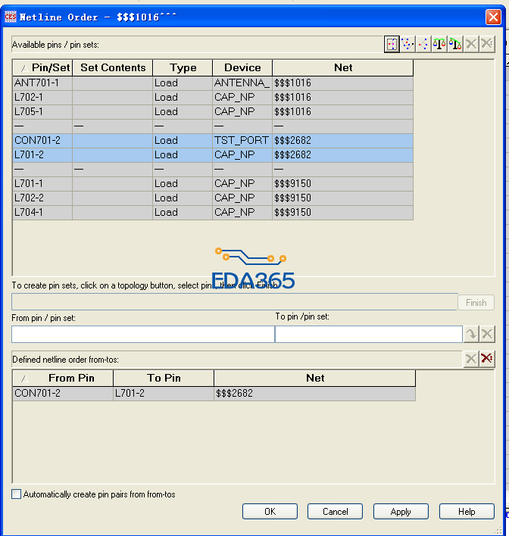Click the TST_PORT device cell
The image size is (509, 536).
[242, 141]
